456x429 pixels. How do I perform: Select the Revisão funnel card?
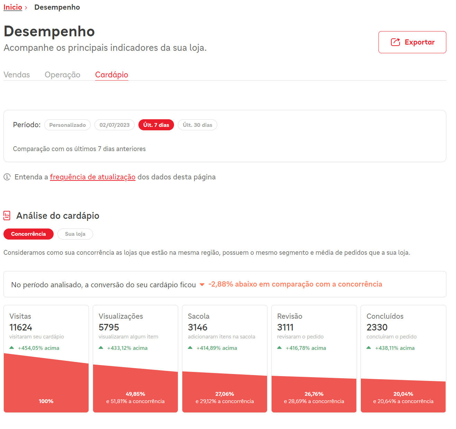pyautogui.click(x=314, y=359)
